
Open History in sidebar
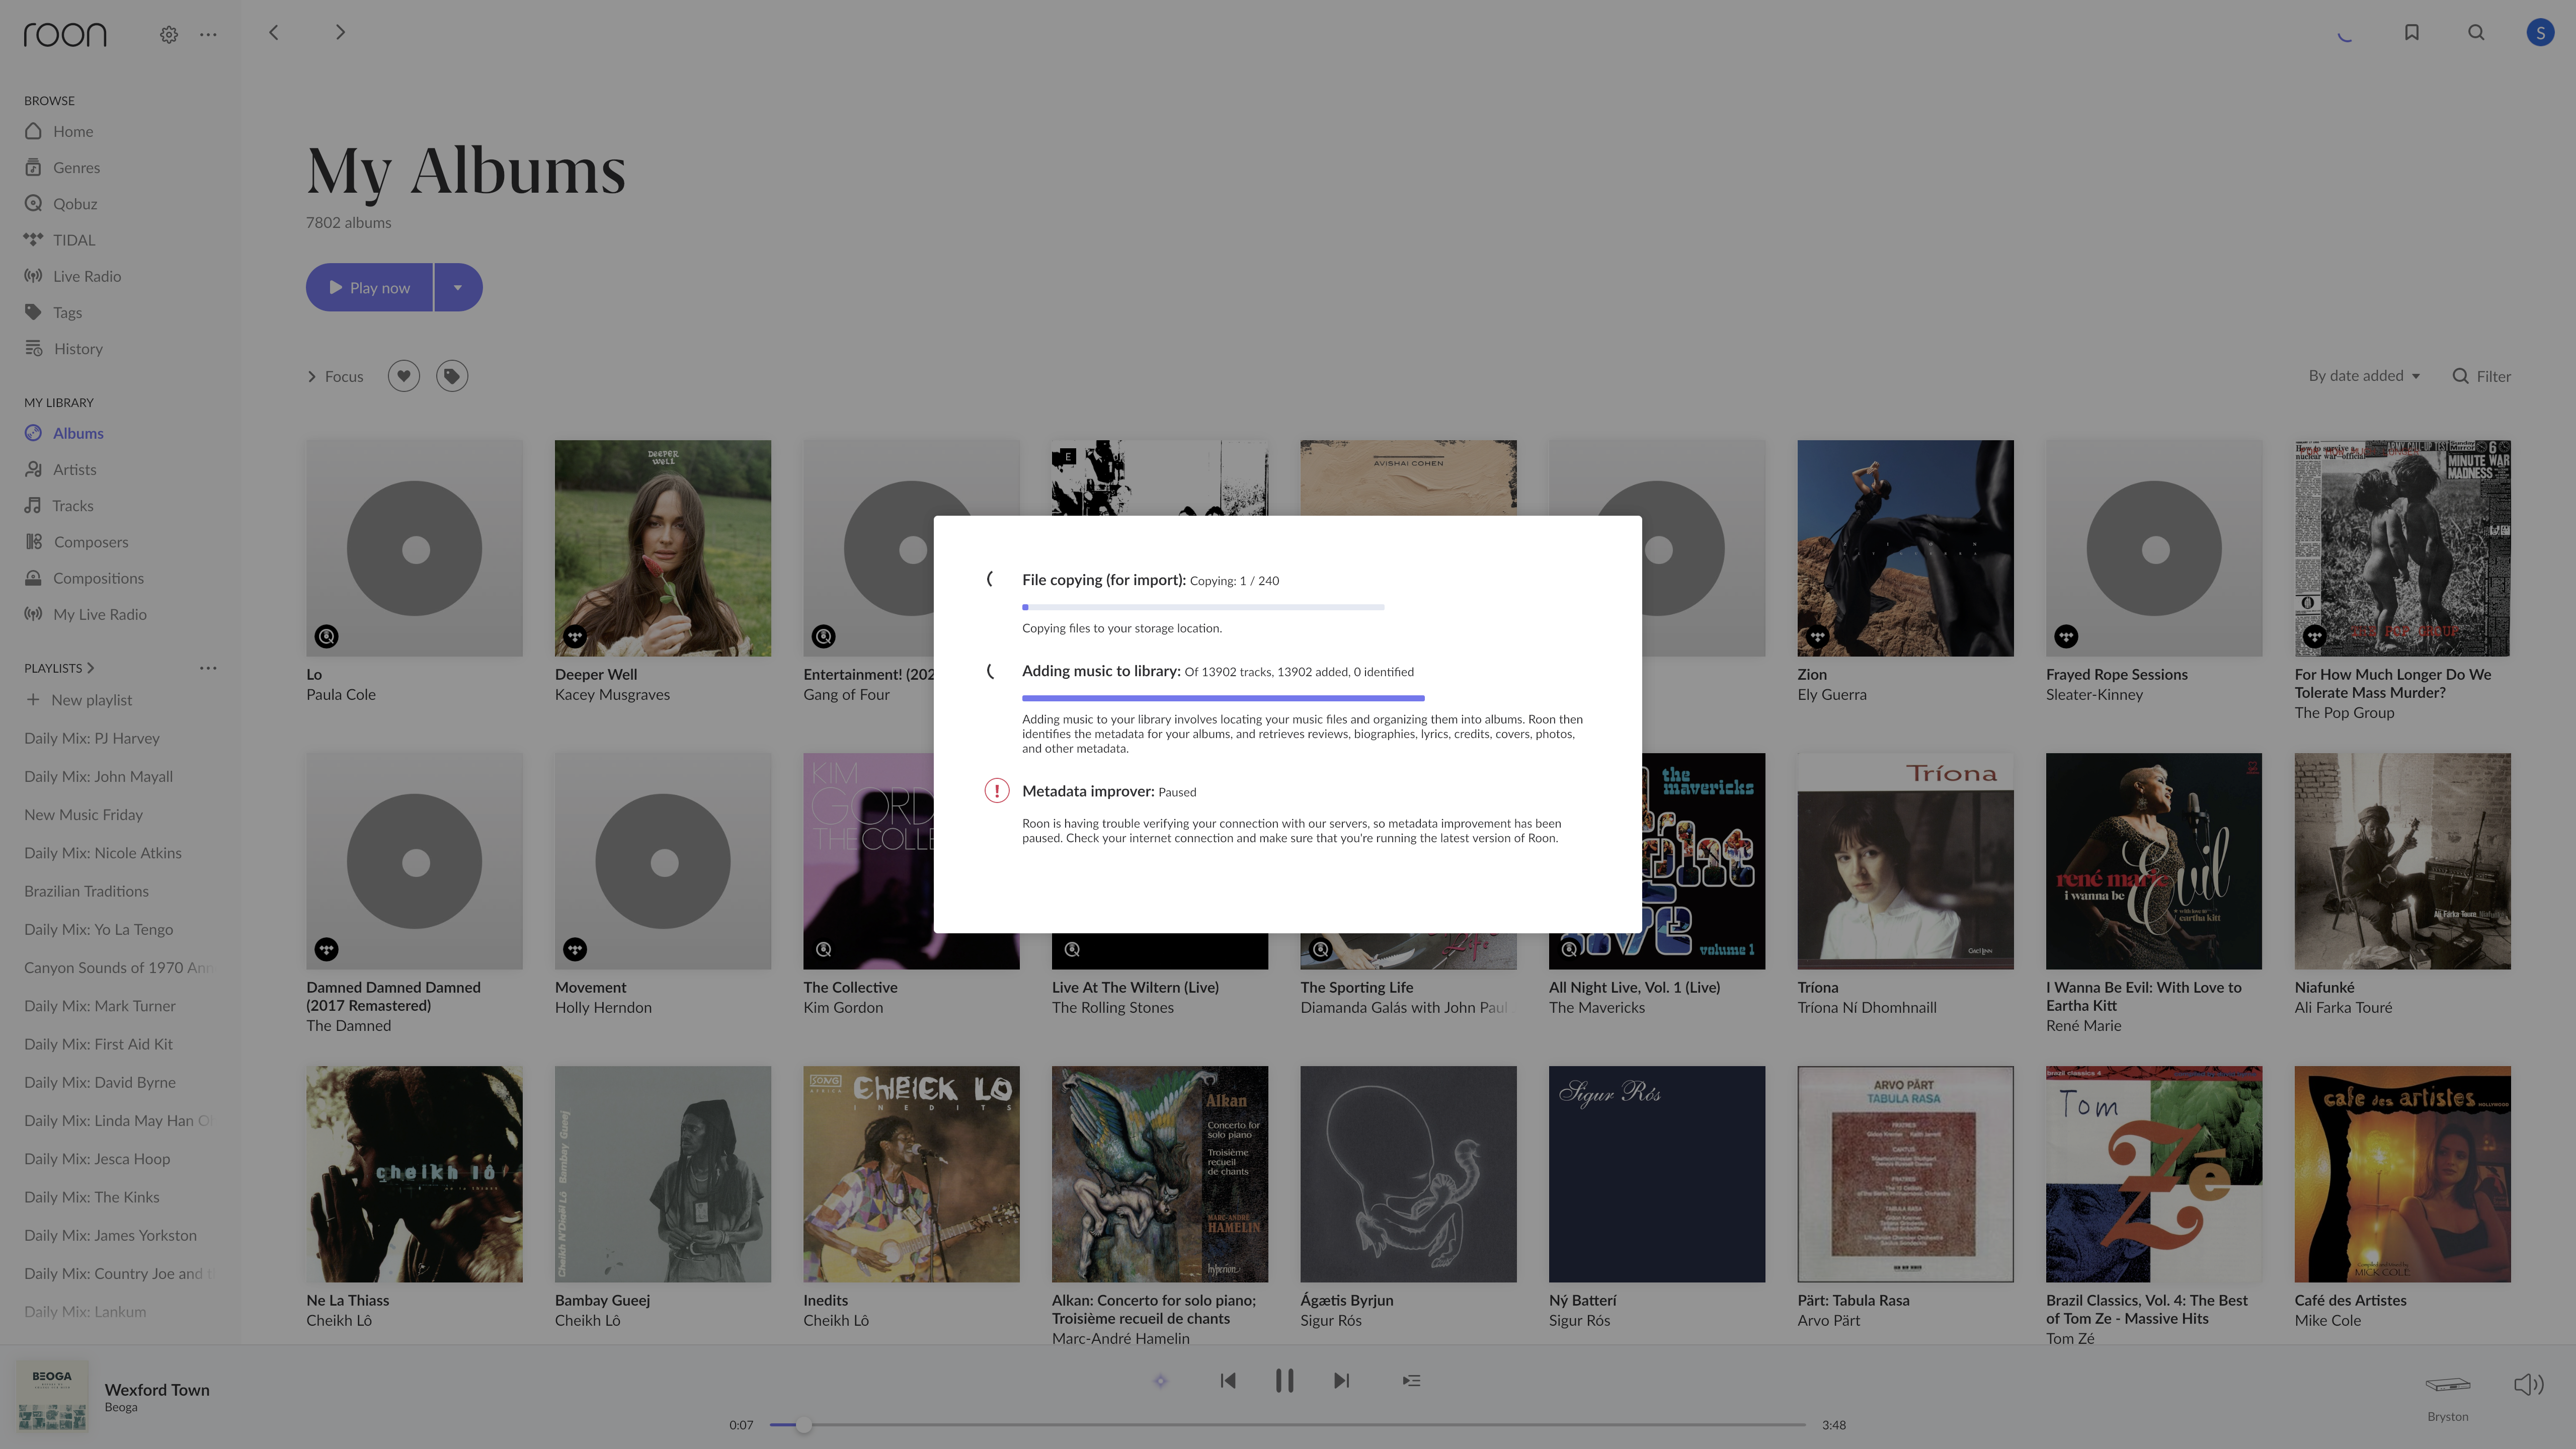[64, 348]
